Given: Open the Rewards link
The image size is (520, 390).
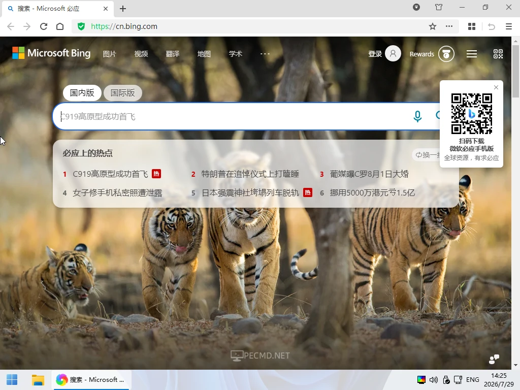Looking at the screenshot, I should pos(421,54).
